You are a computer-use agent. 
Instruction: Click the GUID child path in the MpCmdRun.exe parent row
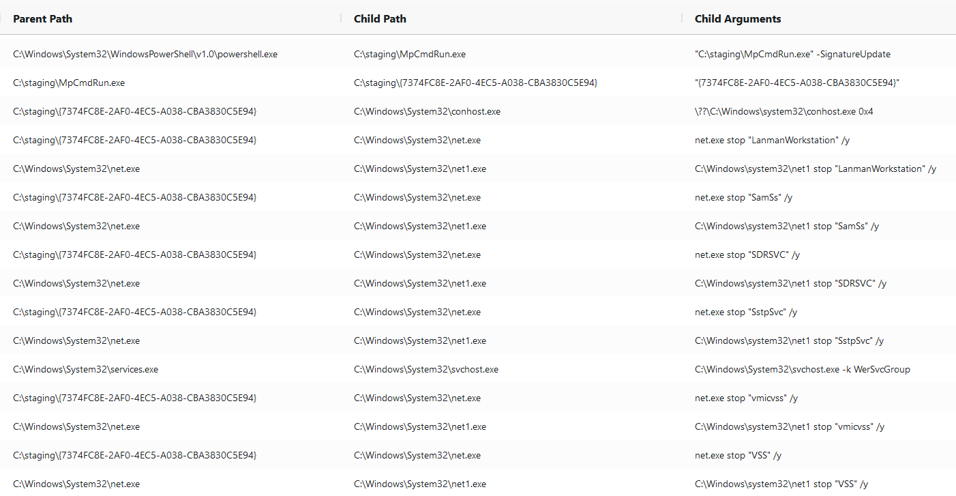(476, 83)
